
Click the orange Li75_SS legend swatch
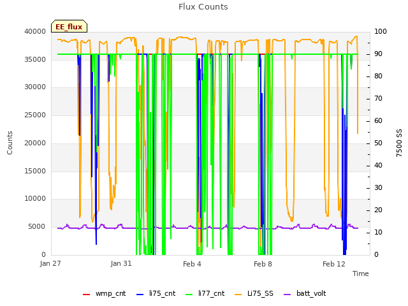click(x=238, y=295)
